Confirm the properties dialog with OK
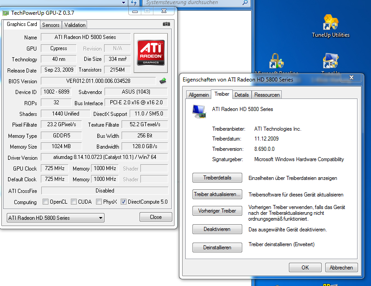 coord(305,268)
